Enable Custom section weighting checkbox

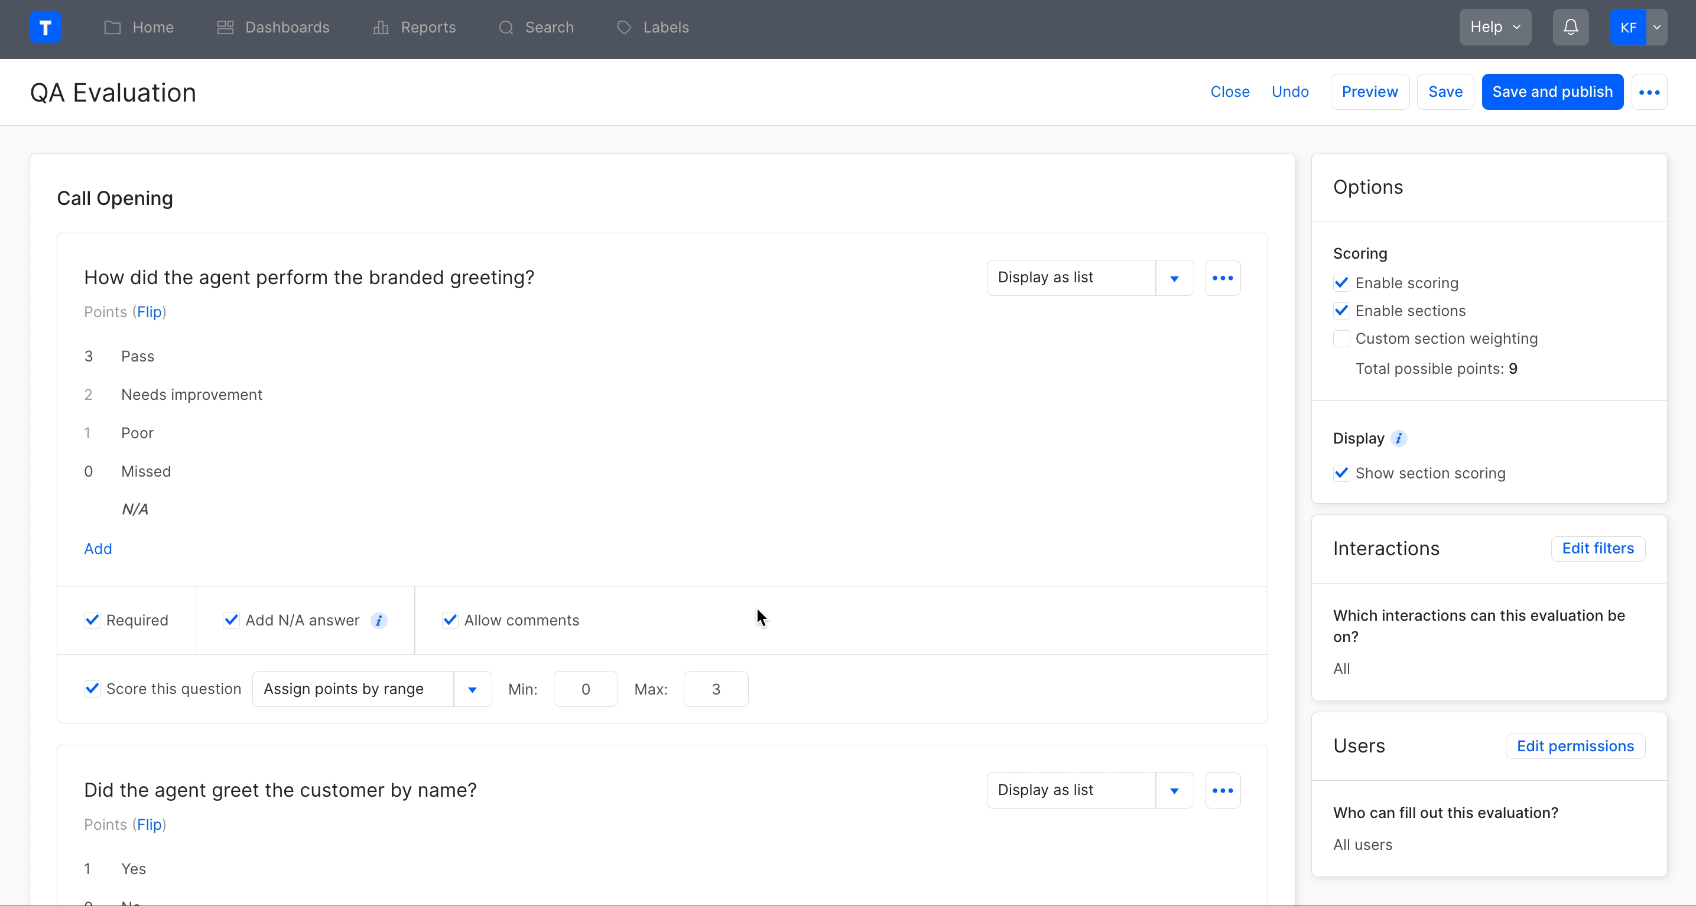[x=1341, y=339]
